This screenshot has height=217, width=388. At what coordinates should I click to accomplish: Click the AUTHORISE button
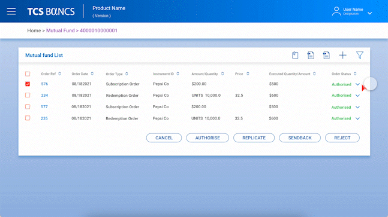point(207,138)
